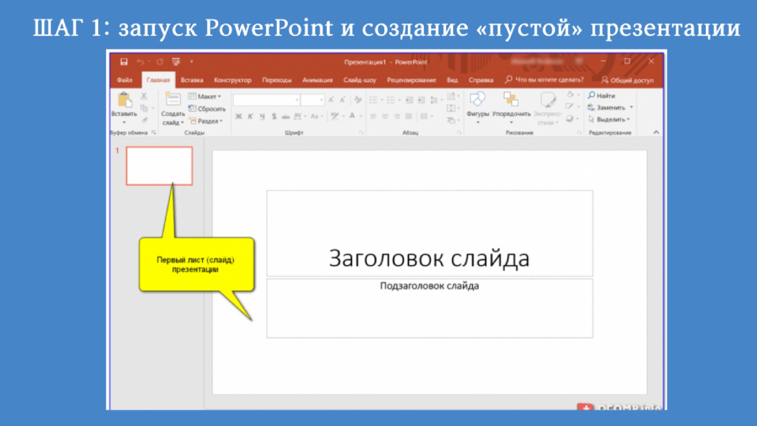Viewport: 757px width, 426px height.
Task: Click Общий доступ share button
Action: 627,80
